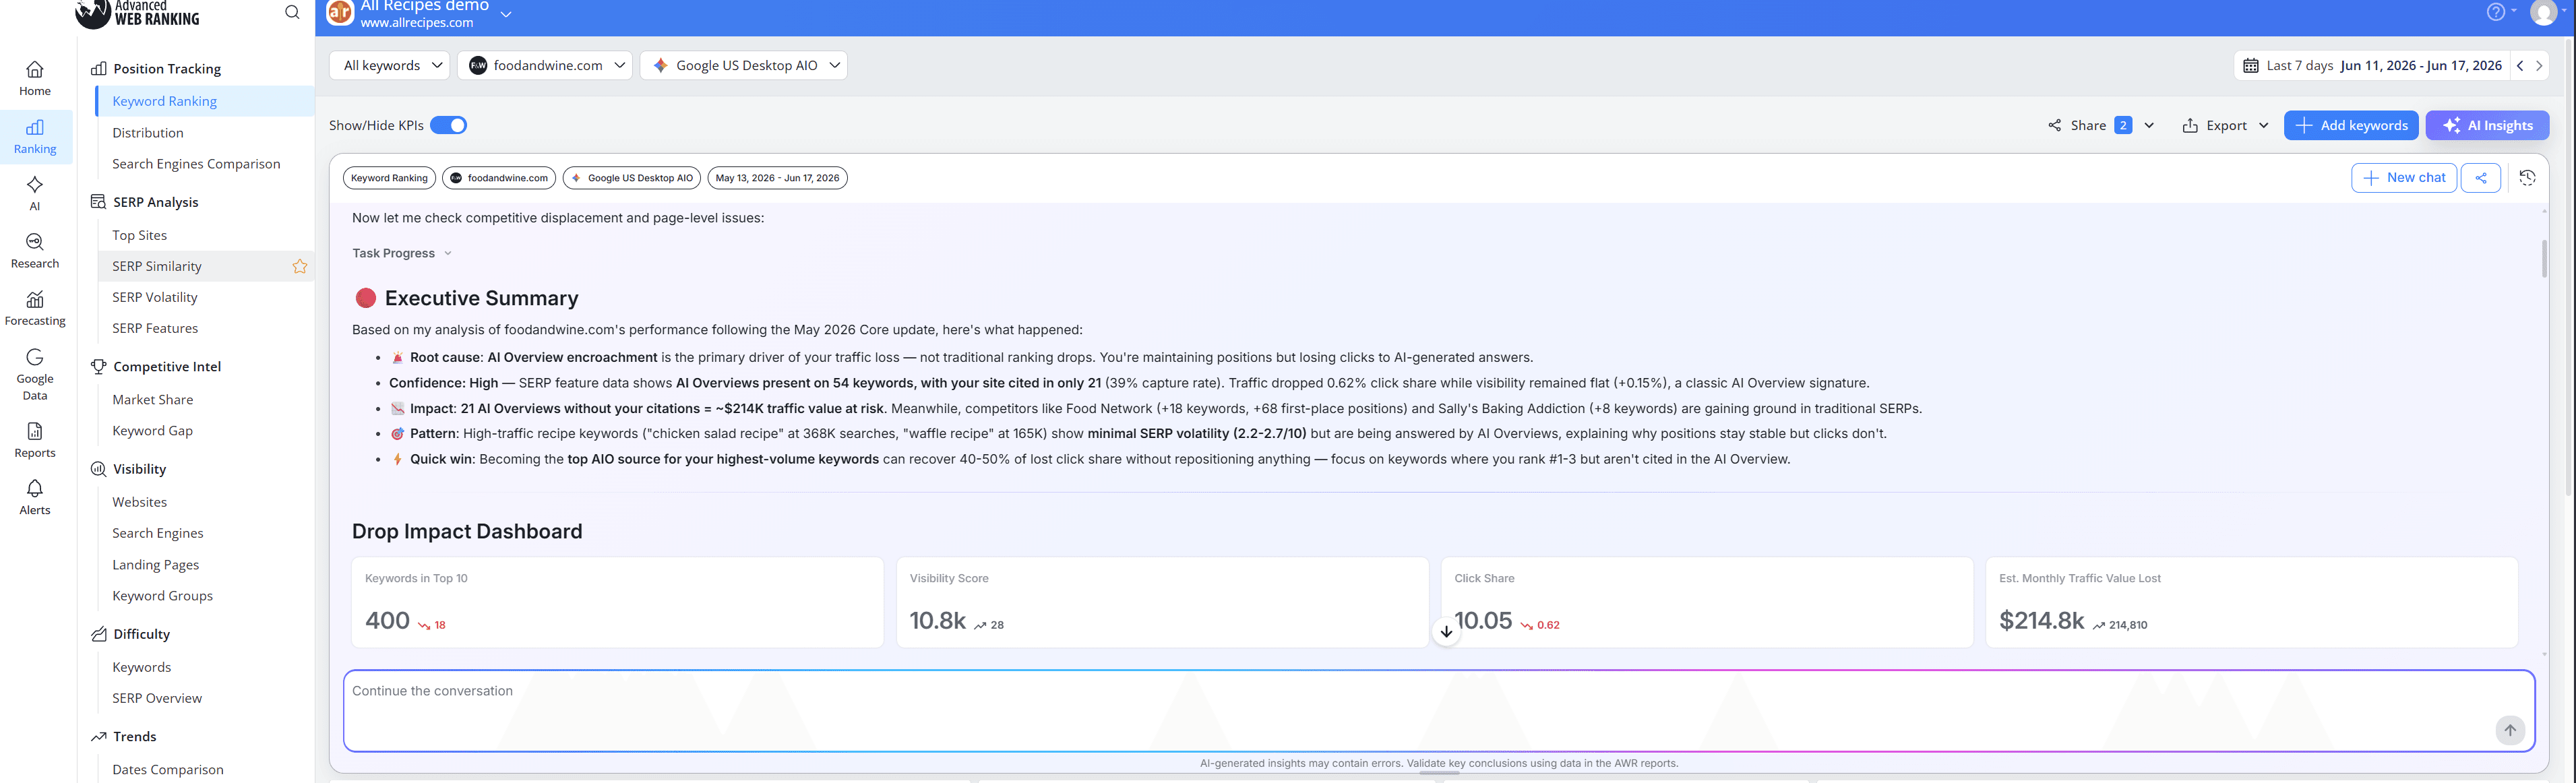This screenshot has width=2576, height=783.
Task: Open SERP Overview menu item
Action: pyautogui.click(x=157, y=698)
